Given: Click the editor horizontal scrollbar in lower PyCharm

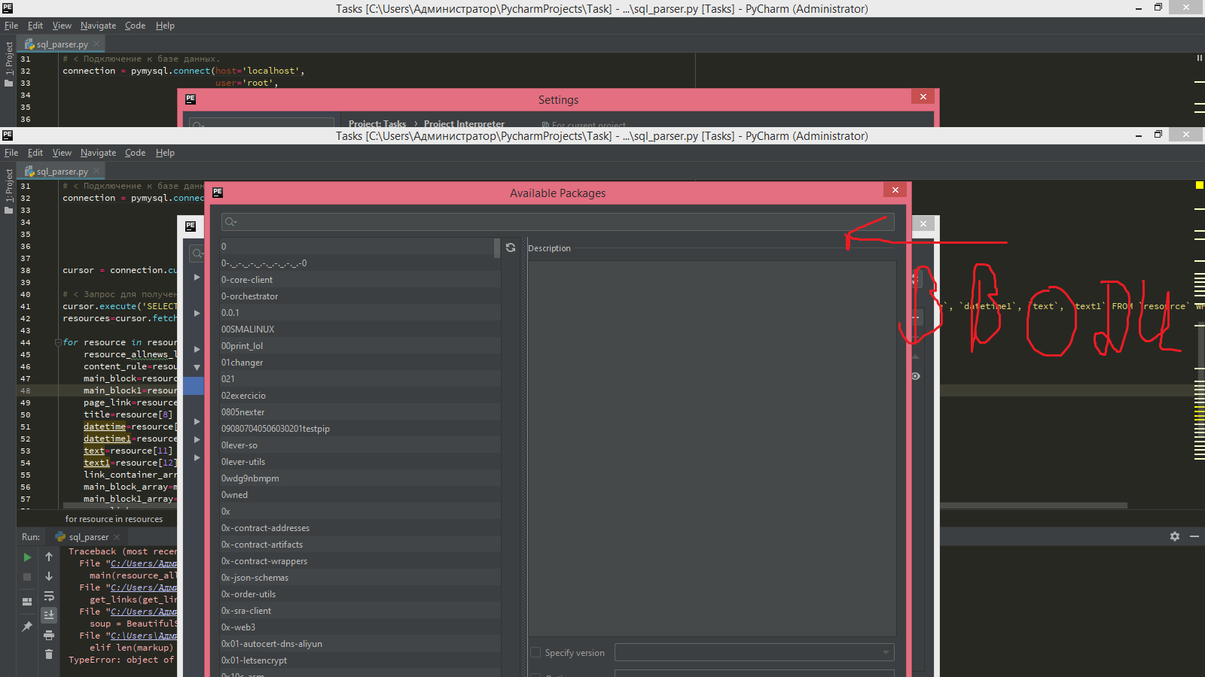Looking at the screenshot, I should coord(595,505).
